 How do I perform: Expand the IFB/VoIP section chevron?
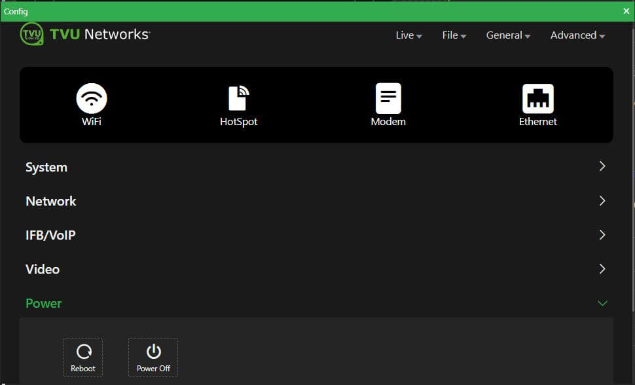point(602,234)
